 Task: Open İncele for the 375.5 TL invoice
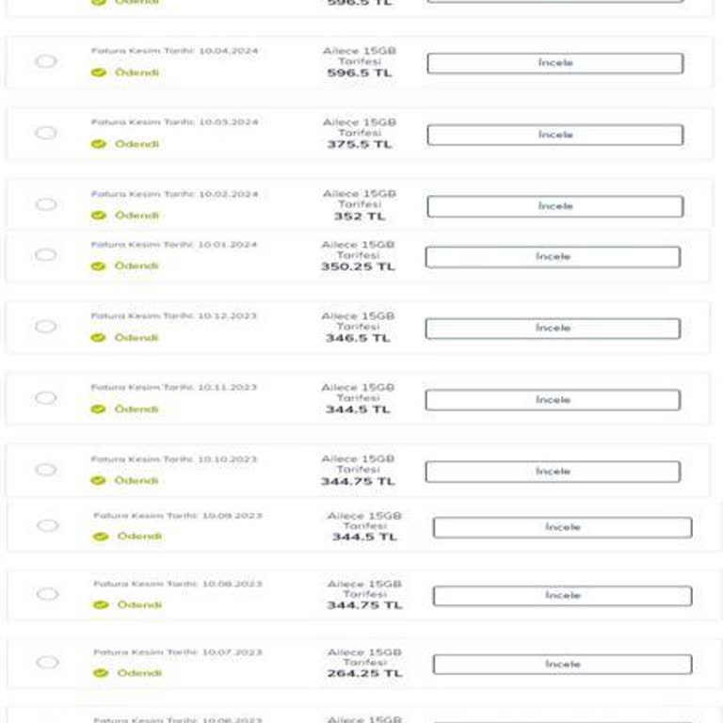point(555,135)
